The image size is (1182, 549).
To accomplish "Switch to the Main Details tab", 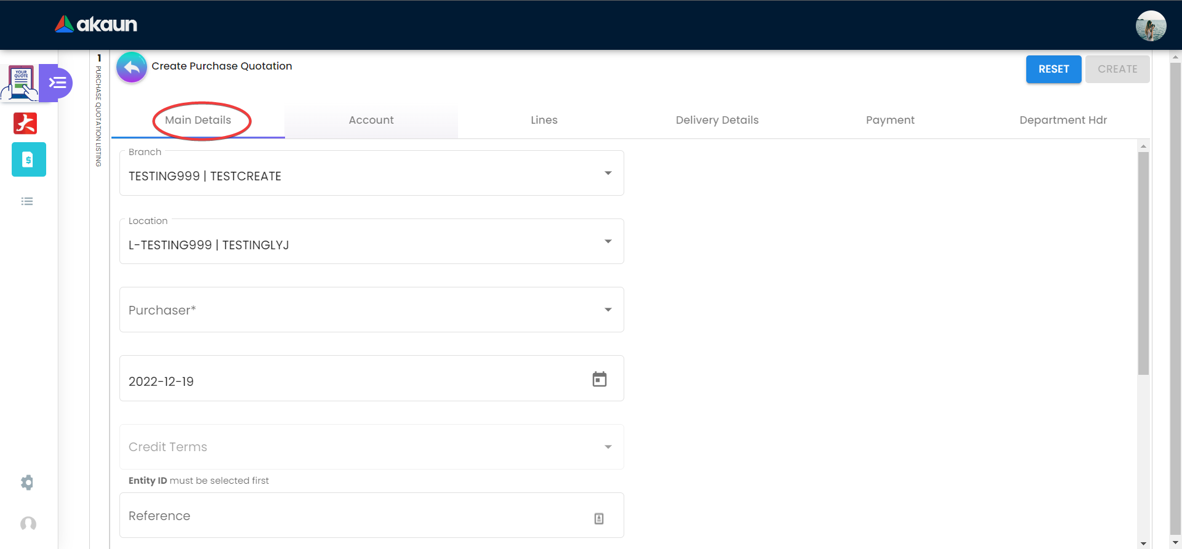I will pos(198,121).
